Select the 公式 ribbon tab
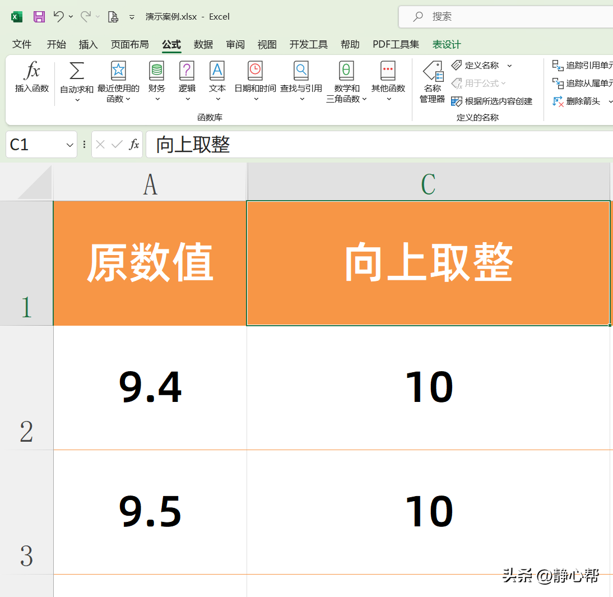The width and height of the screenshot is (613, 597). point(171,44)
